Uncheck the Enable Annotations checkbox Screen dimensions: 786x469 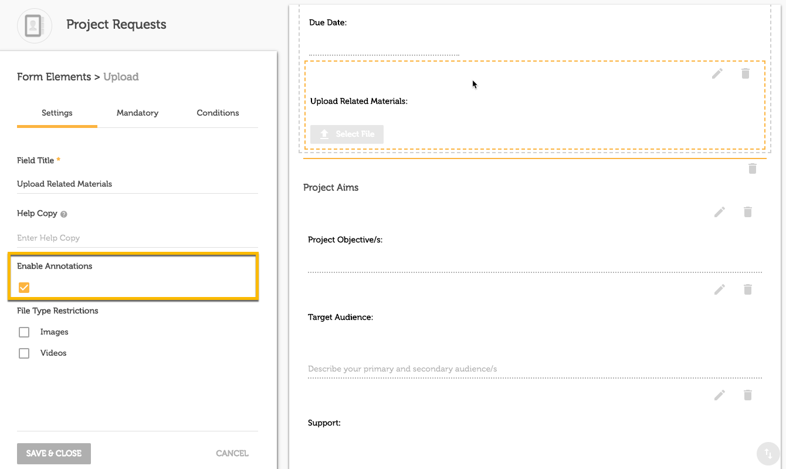pyautogui.click(x=24, y=287)
